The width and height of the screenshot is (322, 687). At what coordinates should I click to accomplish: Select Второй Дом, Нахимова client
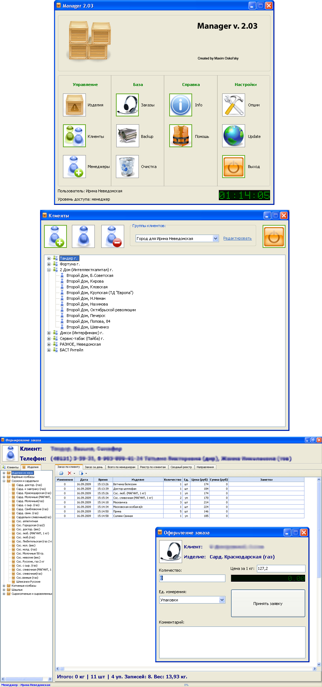pyautogui.click(x=87, y=304)
